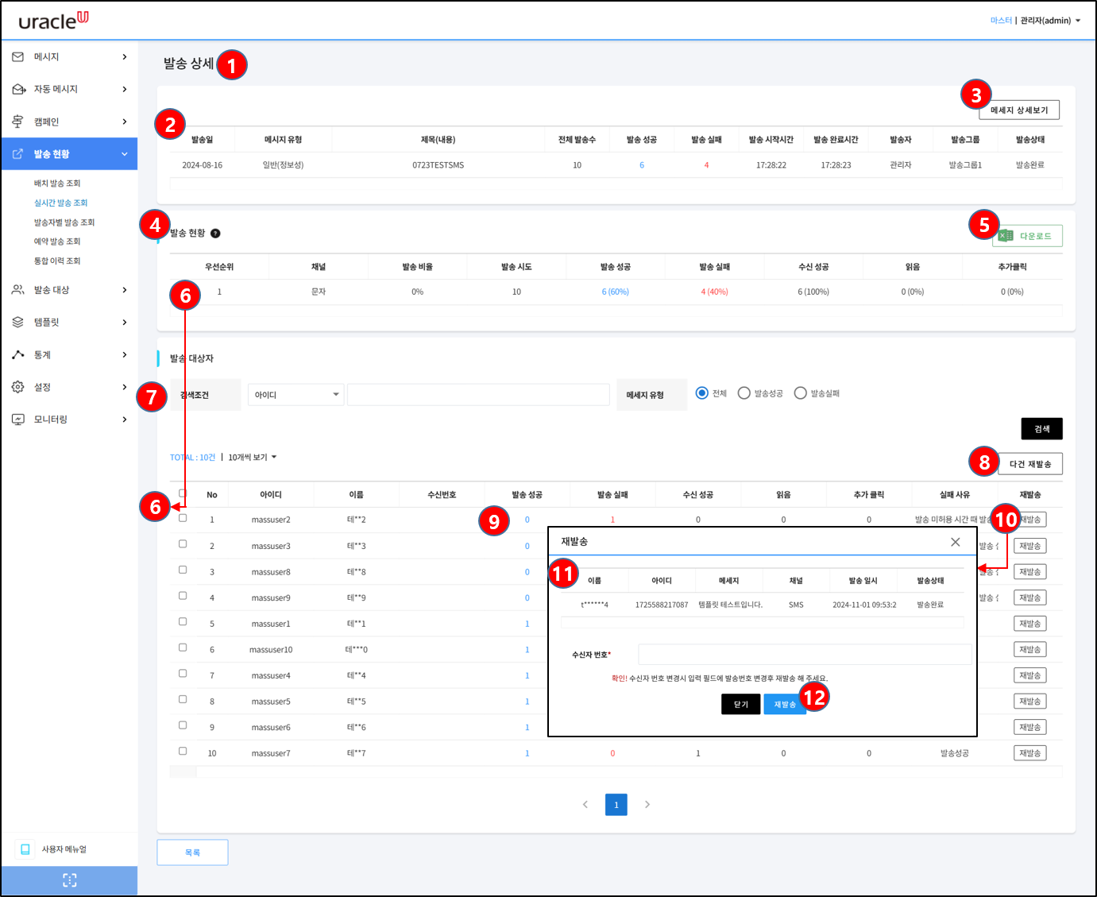Expand the 메시지 menu chevron

pyautogui.click(x=125, y=57)
